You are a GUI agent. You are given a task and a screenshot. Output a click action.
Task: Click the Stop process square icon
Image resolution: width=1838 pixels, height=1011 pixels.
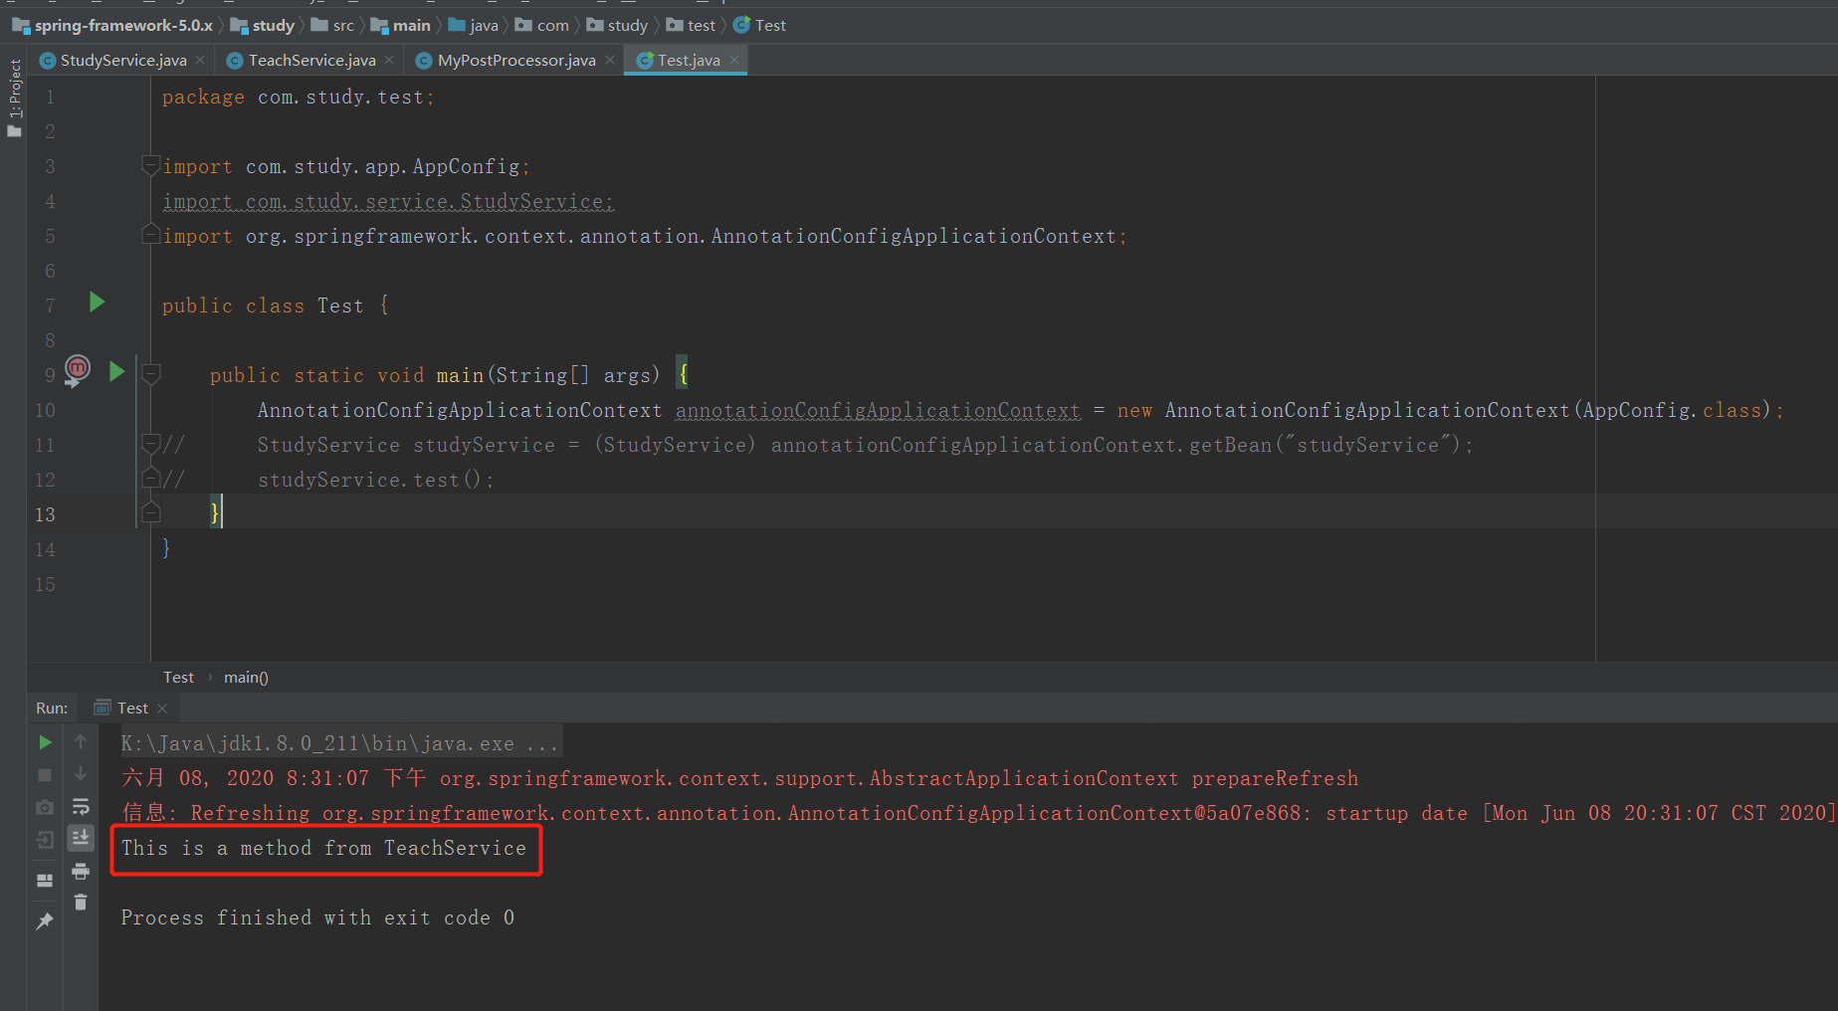pyautogui.click(x=45, y=774)
